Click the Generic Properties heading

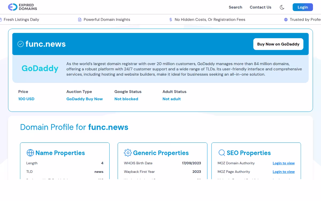click(161, 153)
